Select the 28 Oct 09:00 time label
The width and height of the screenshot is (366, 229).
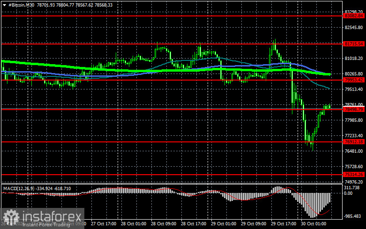(x=164, y=224)
